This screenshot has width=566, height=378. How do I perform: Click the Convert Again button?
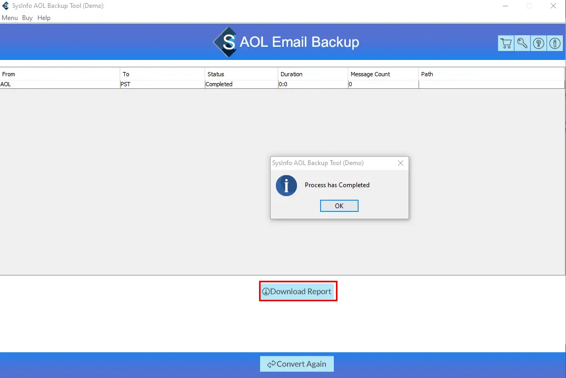297,364
